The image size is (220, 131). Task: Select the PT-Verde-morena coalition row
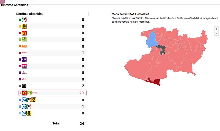pos(52,93)
